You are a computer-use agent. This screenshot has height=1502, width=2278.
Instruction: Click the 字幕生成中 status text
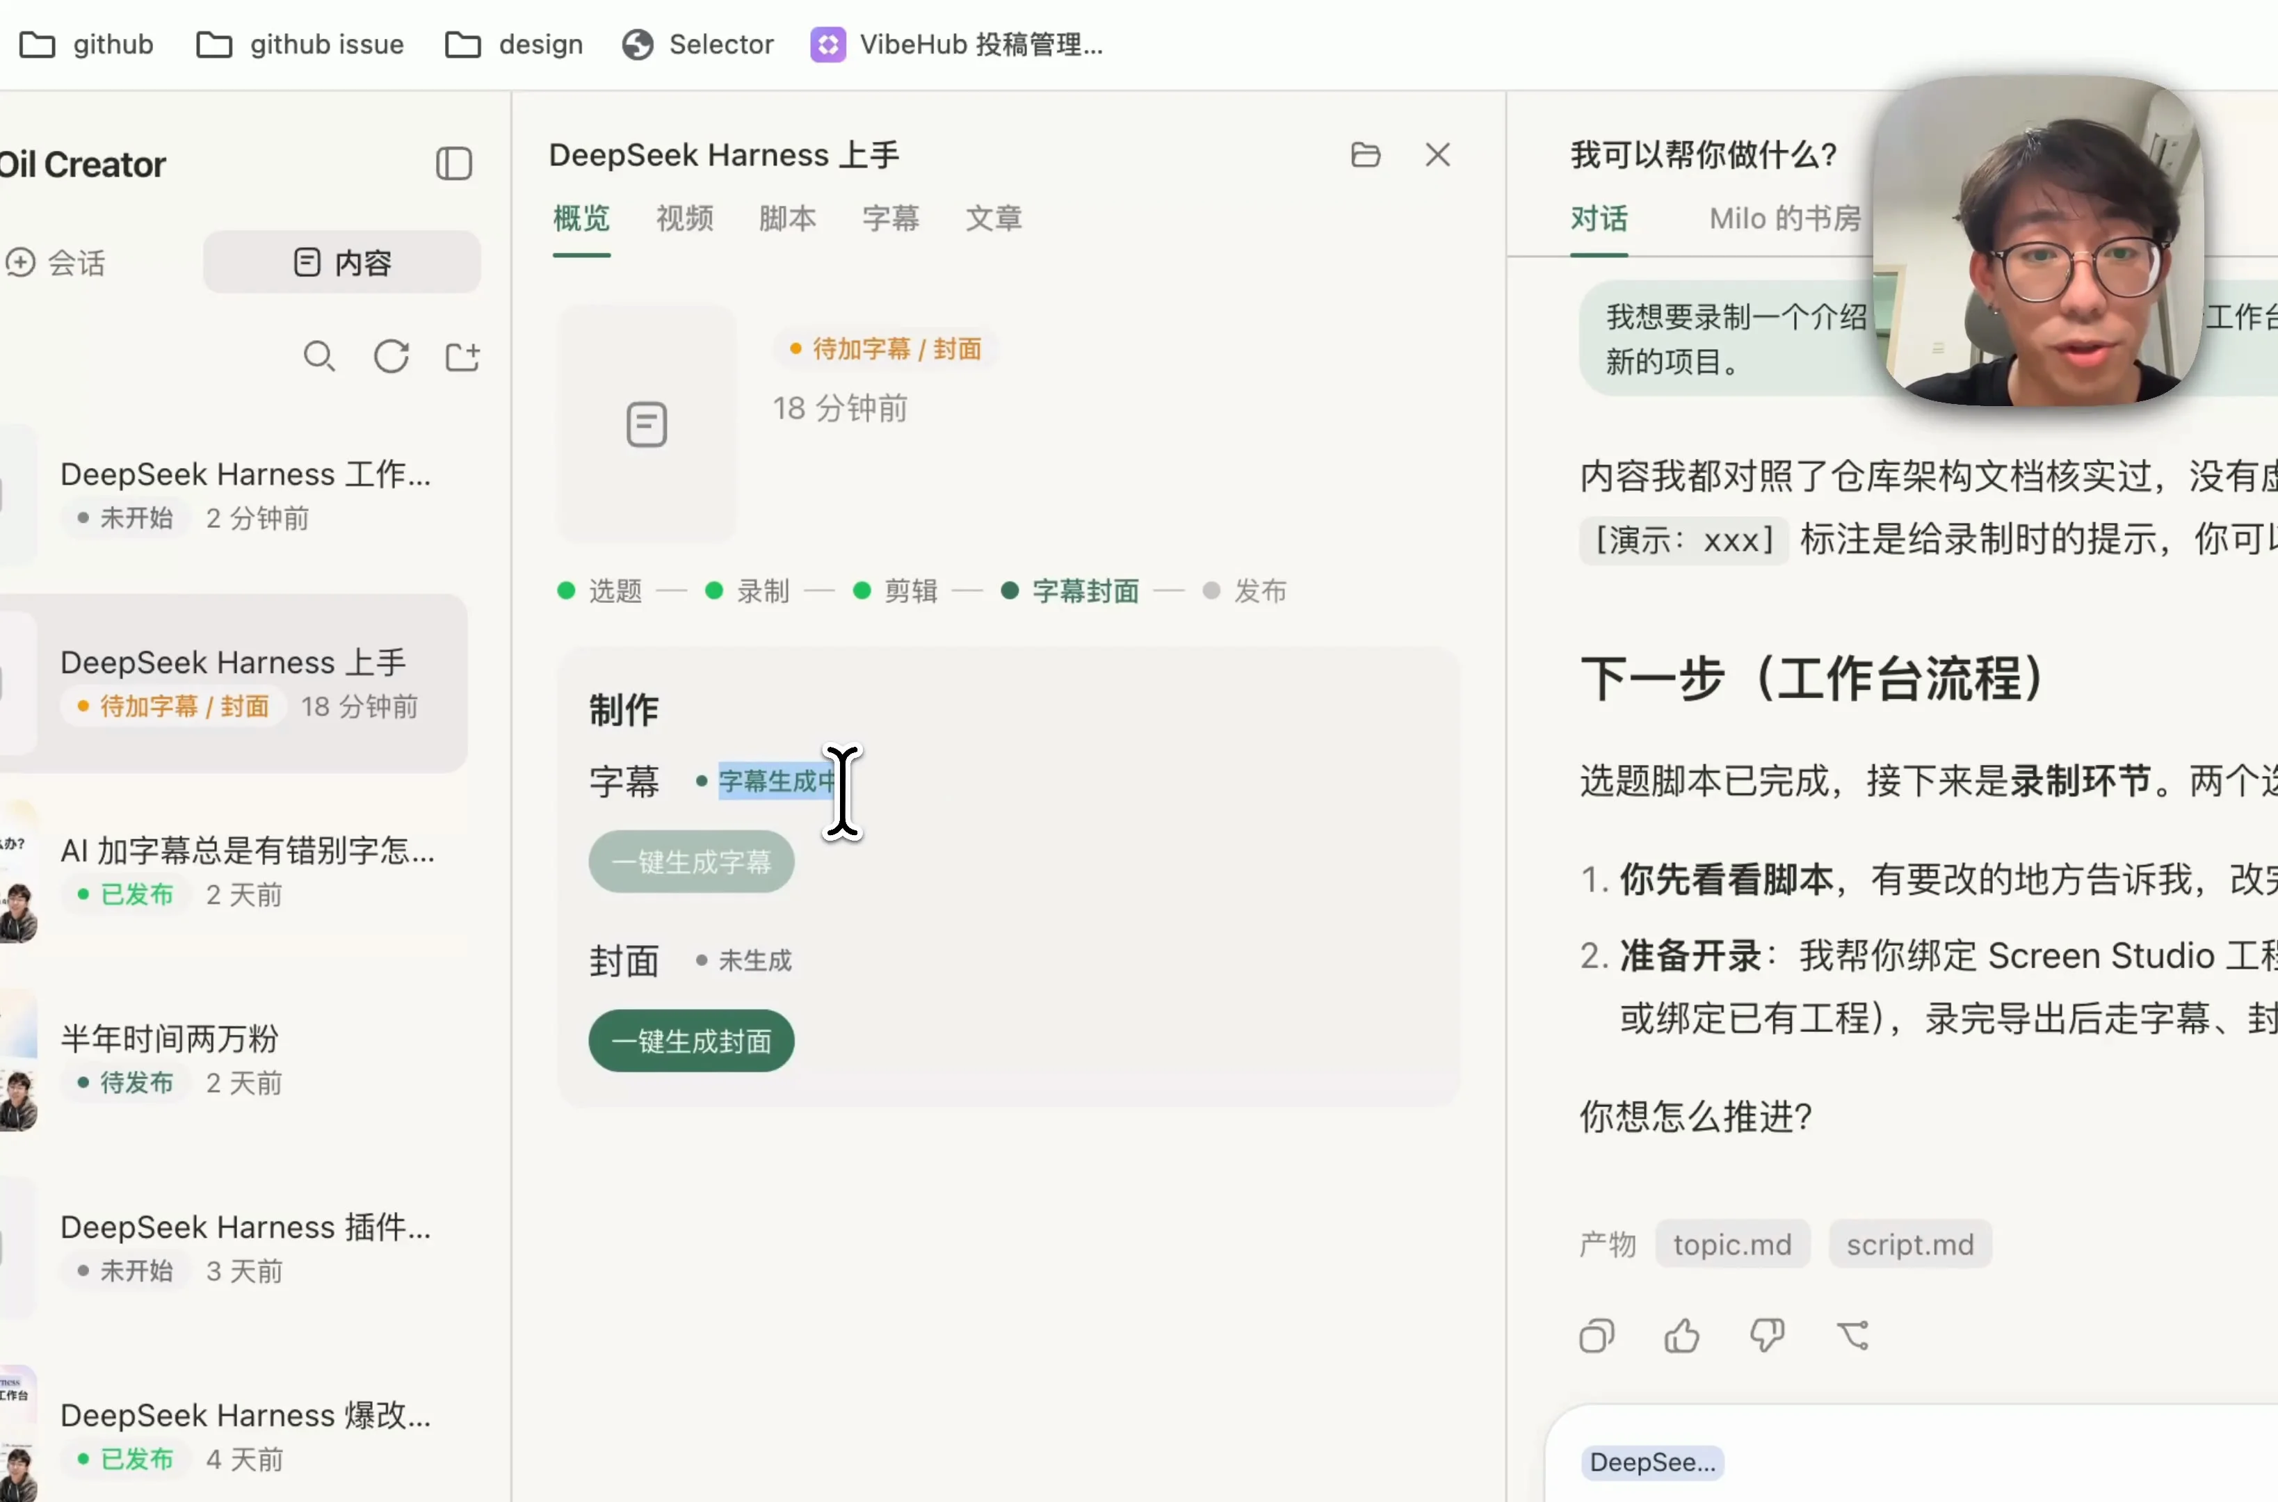pos(778,781)
